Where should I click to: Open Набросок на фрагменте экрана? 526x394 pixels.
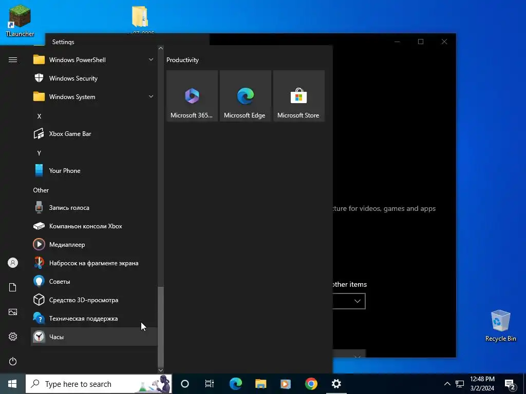coord(94,263)
